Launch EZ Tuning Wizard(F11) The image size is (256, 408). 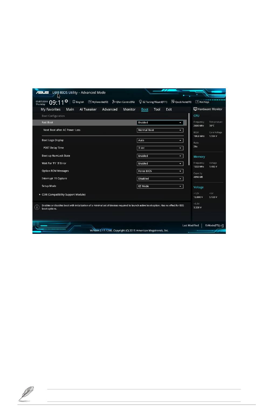tap(153, 102)
